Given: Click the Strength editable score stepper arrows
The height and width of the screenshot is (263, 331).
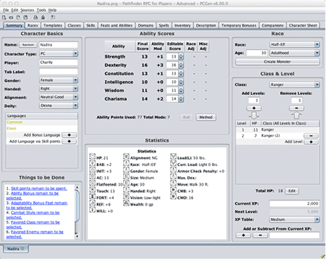Looking at the screenshot, I should (181, 57).
